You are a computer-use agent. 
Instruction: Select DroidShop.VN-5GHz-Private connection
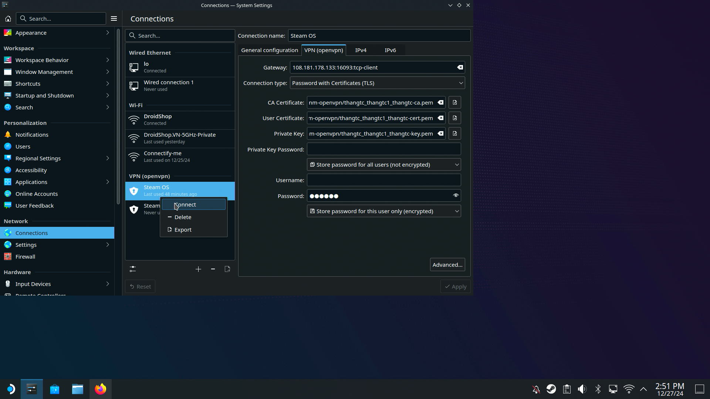180,139
